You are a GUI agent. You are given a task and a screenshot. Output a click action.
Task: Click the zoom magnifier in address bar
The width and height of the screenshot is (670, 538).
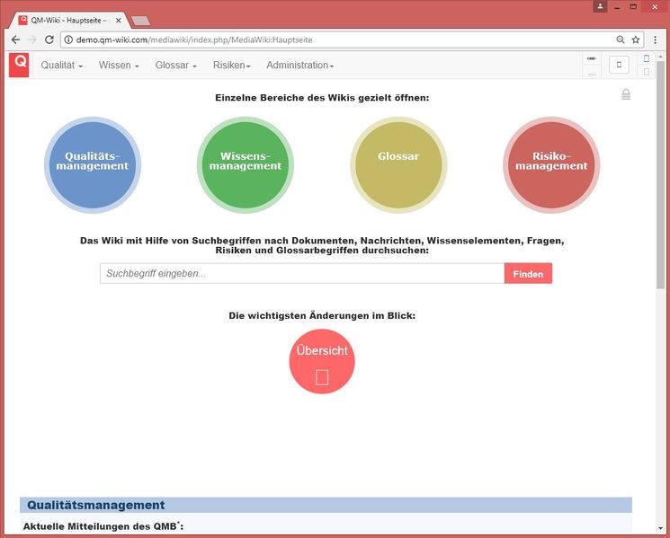click(x=621, y=40)
